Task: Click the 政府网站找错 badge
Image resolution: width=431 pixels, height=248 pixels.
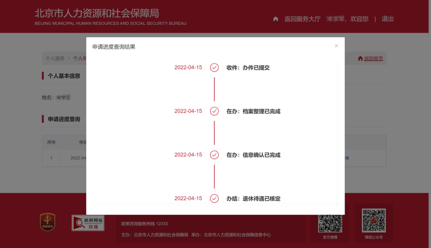Action: click(x=88, y=223)
